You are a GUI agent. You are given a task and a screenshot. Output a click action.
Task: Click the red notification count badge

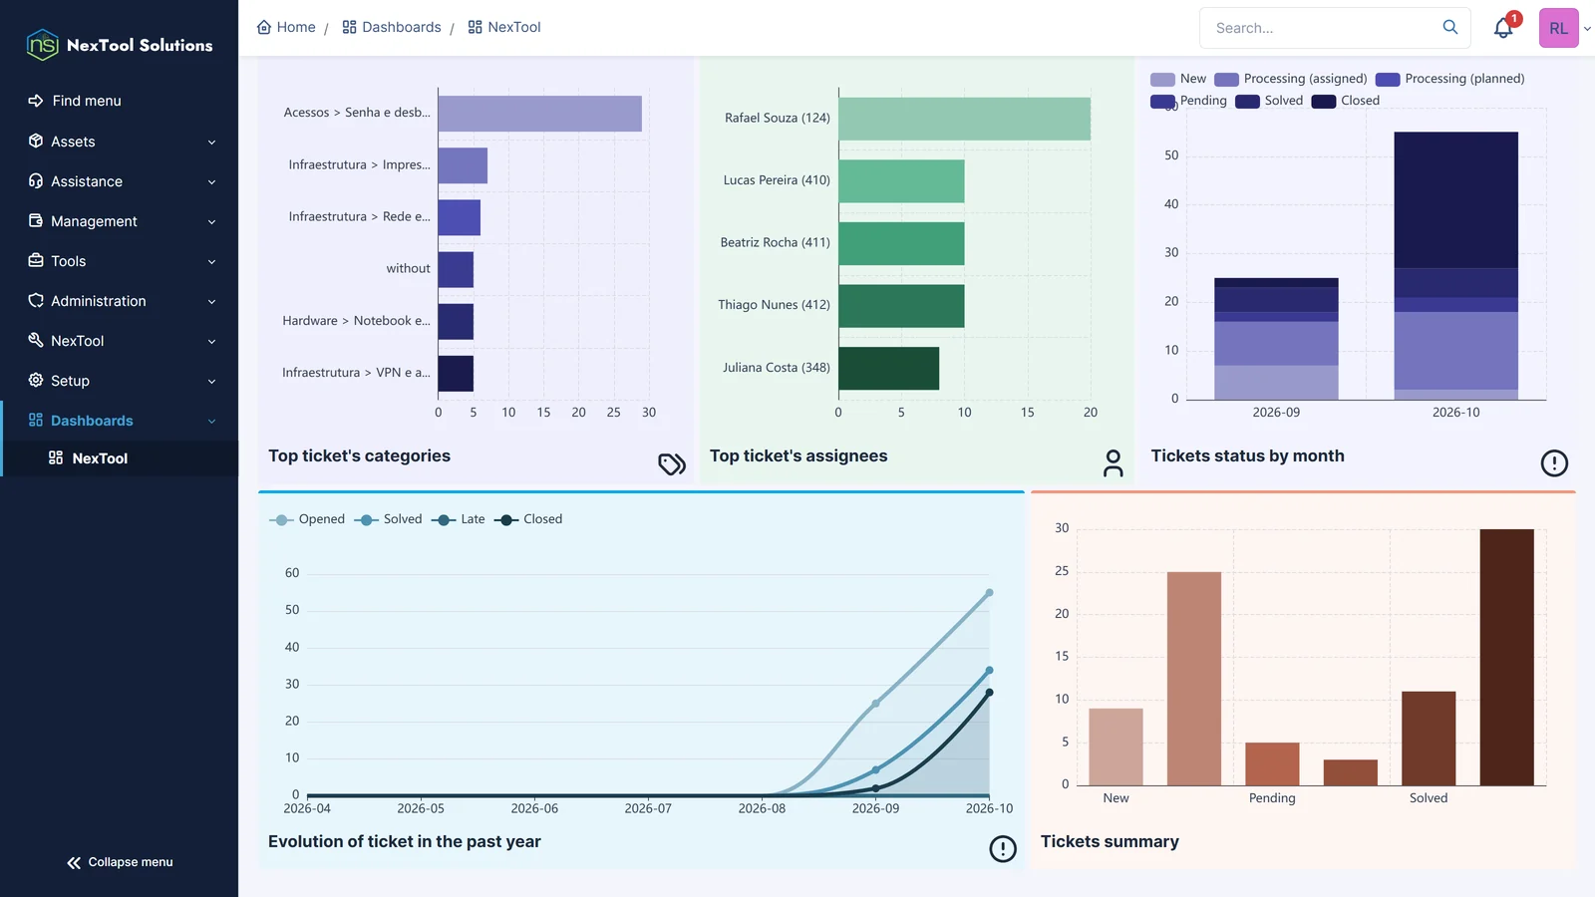(x=1514, y=18)
